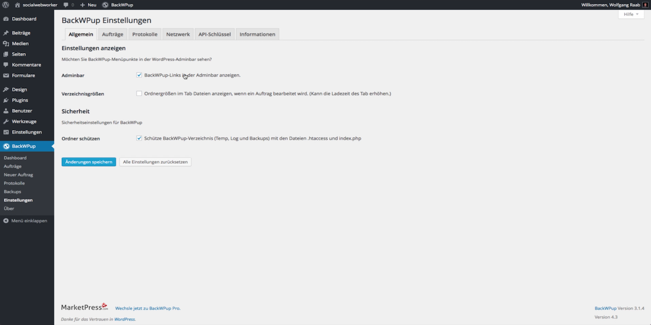
Task: Switch to the Aufträge tab
Action: 112,34
